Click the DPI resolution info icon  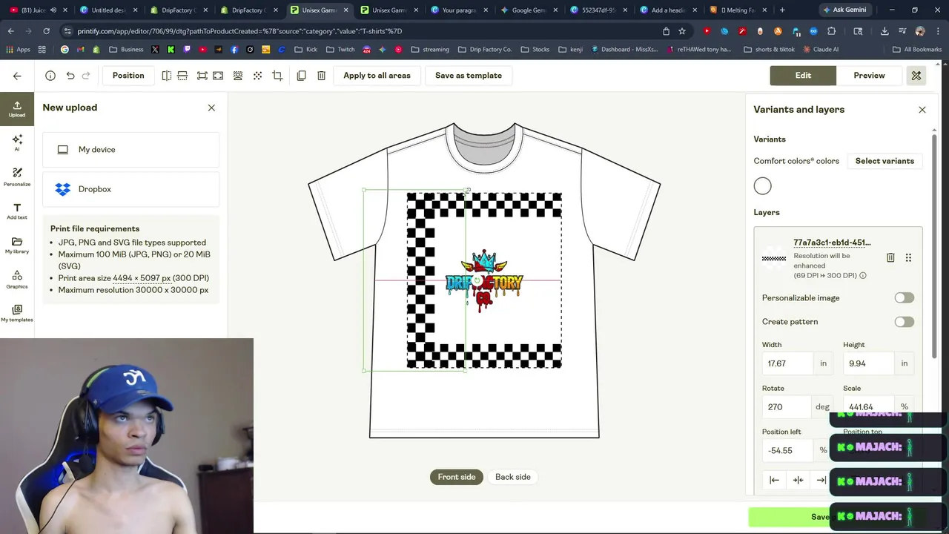click(x=863, y=275)
